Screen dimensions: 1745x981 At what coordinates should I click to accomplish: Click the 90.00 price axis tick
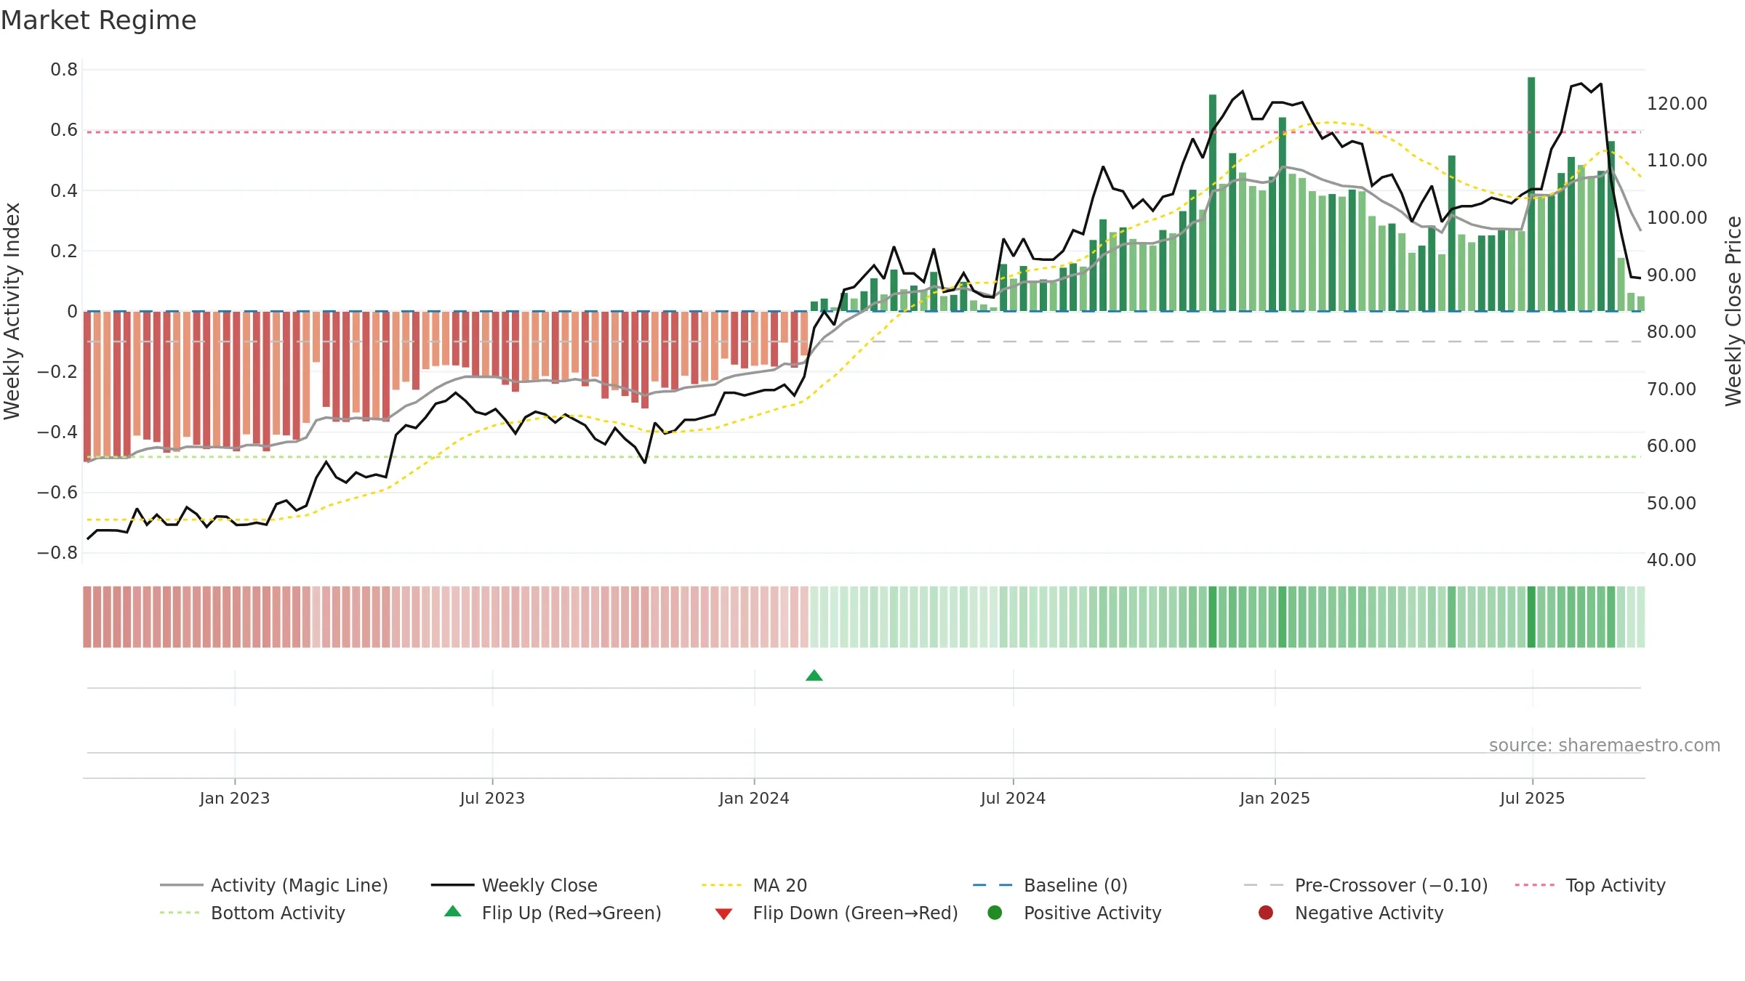1672,275
